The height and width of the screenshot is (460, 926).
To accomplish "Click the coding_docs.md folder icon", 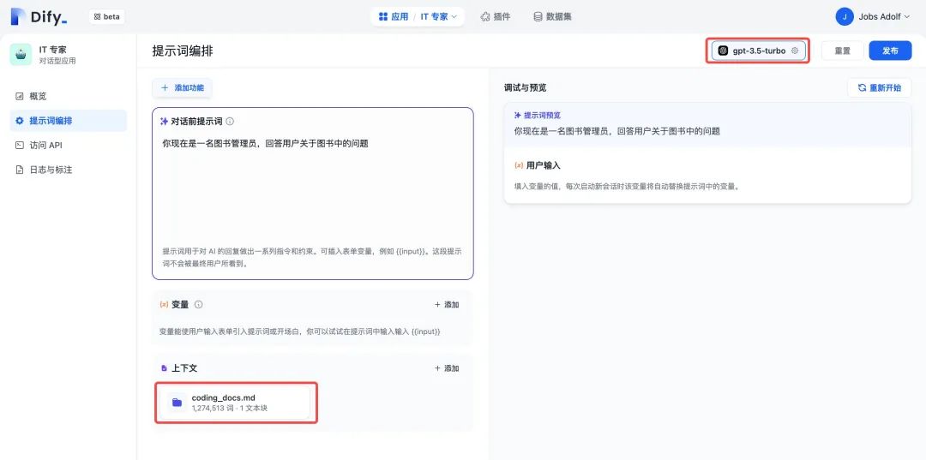I will point(177,403).
